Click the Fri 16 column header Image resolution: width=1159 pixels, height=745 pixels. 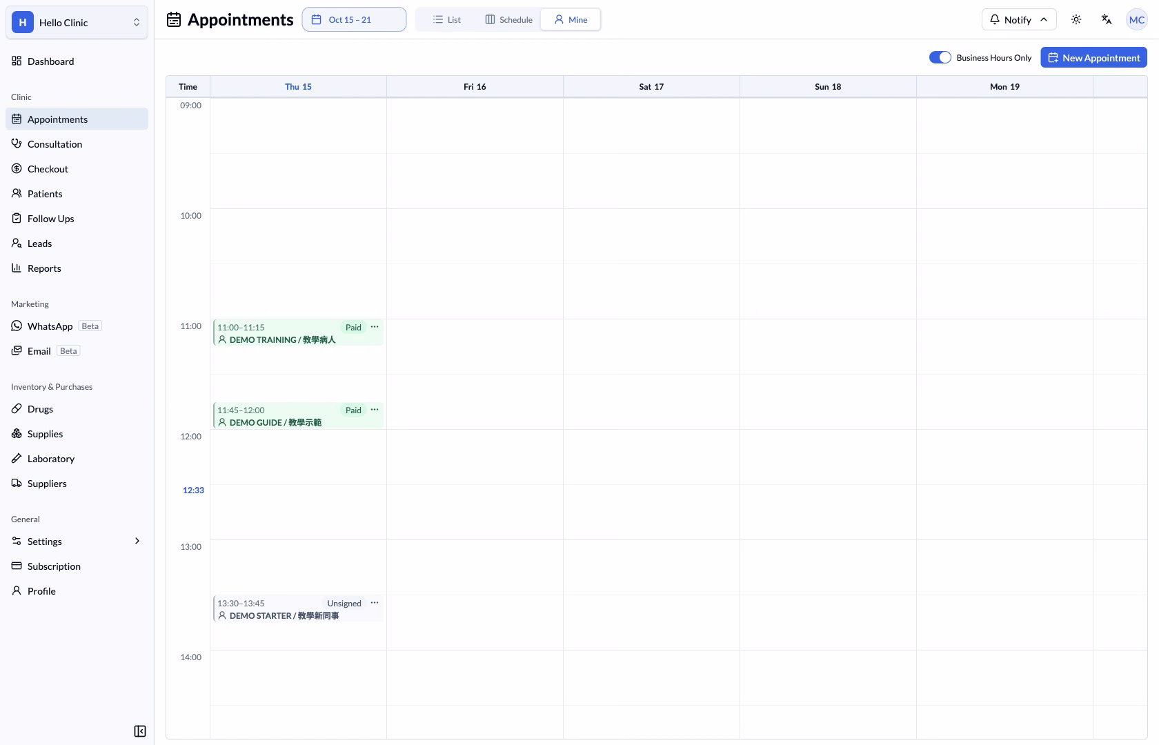[475, 87]
